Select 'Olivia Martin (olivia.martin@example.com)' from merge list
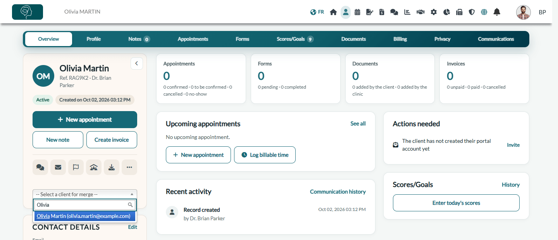This screenshot has width=558, height=240. click(x=85, y=216)
